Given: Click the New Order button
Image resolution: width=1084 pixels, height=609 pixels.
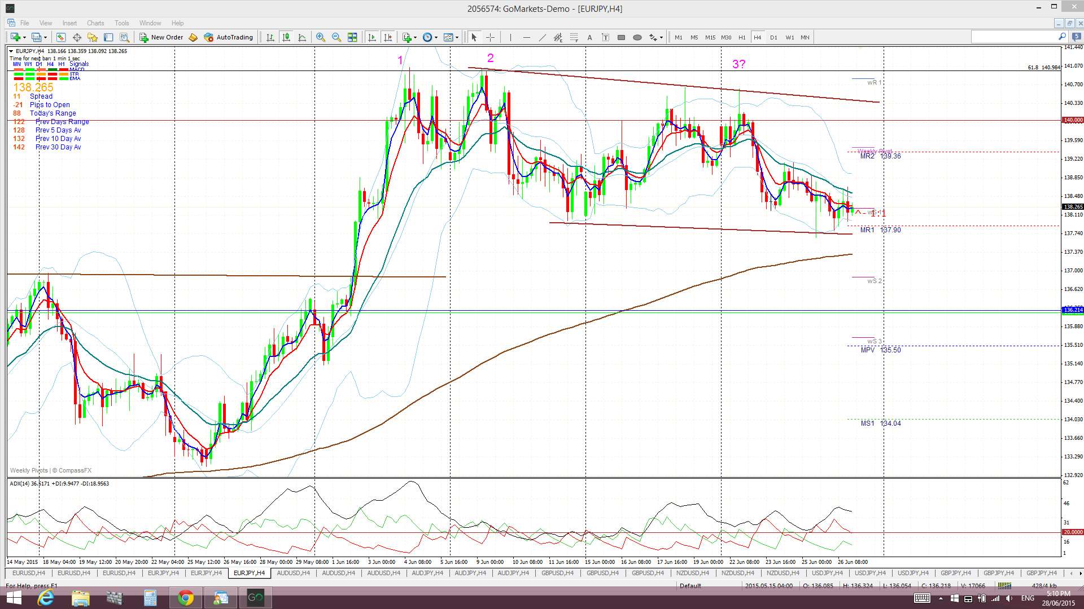Looking at the screenshot, I should coord(161,37).
